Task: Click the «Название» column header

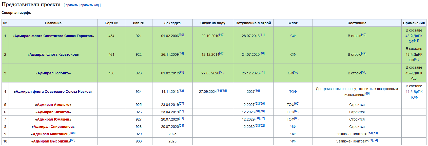Action: click(x=53, y=23)
